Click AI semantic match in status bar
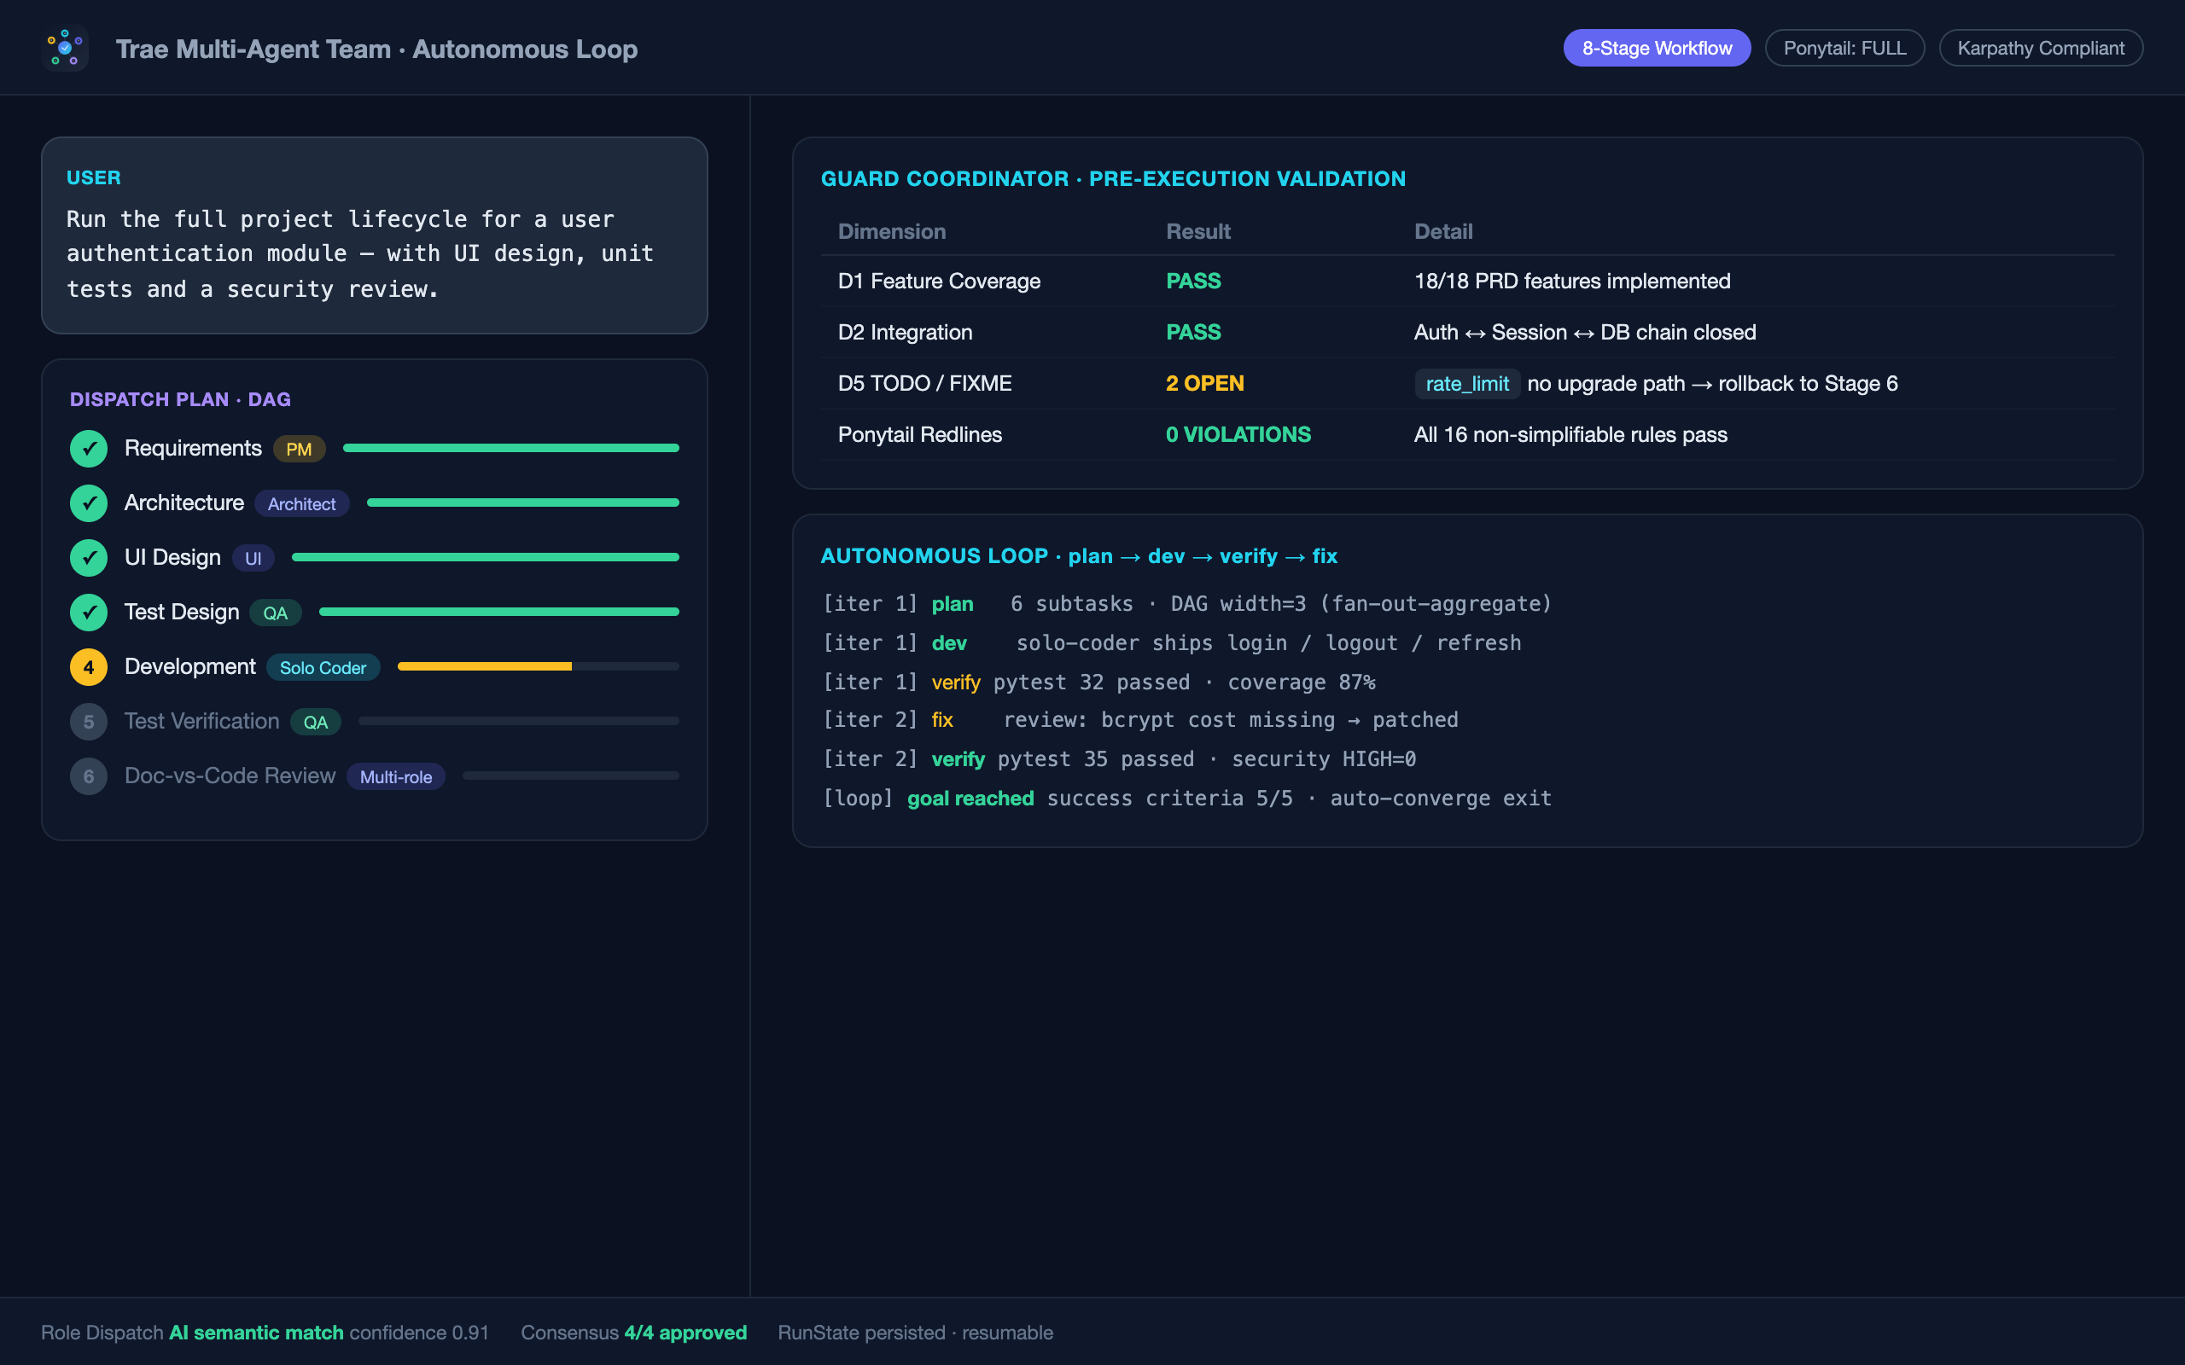This screenshot has height=1365, width=2185. point(256,1333)
